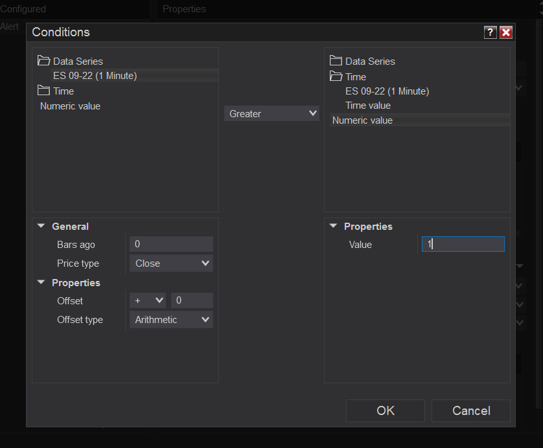The width and height of the screenshot is (543, 448).
Task: Click the right Data Series folder icon
Action: [x=336, y=61]
